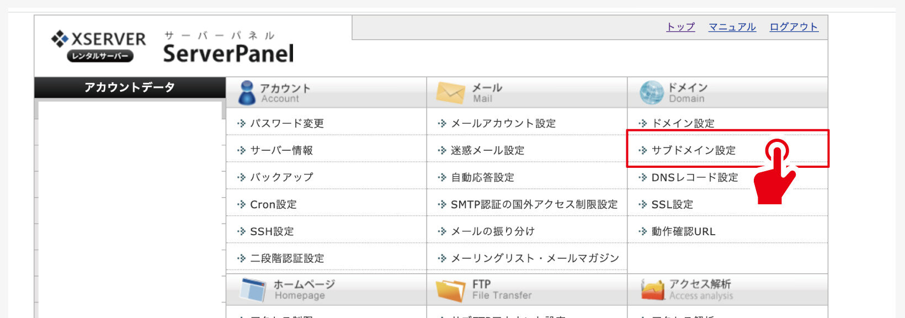
Task: Click the アカウントデータ panel header
Action: [130, 87]
